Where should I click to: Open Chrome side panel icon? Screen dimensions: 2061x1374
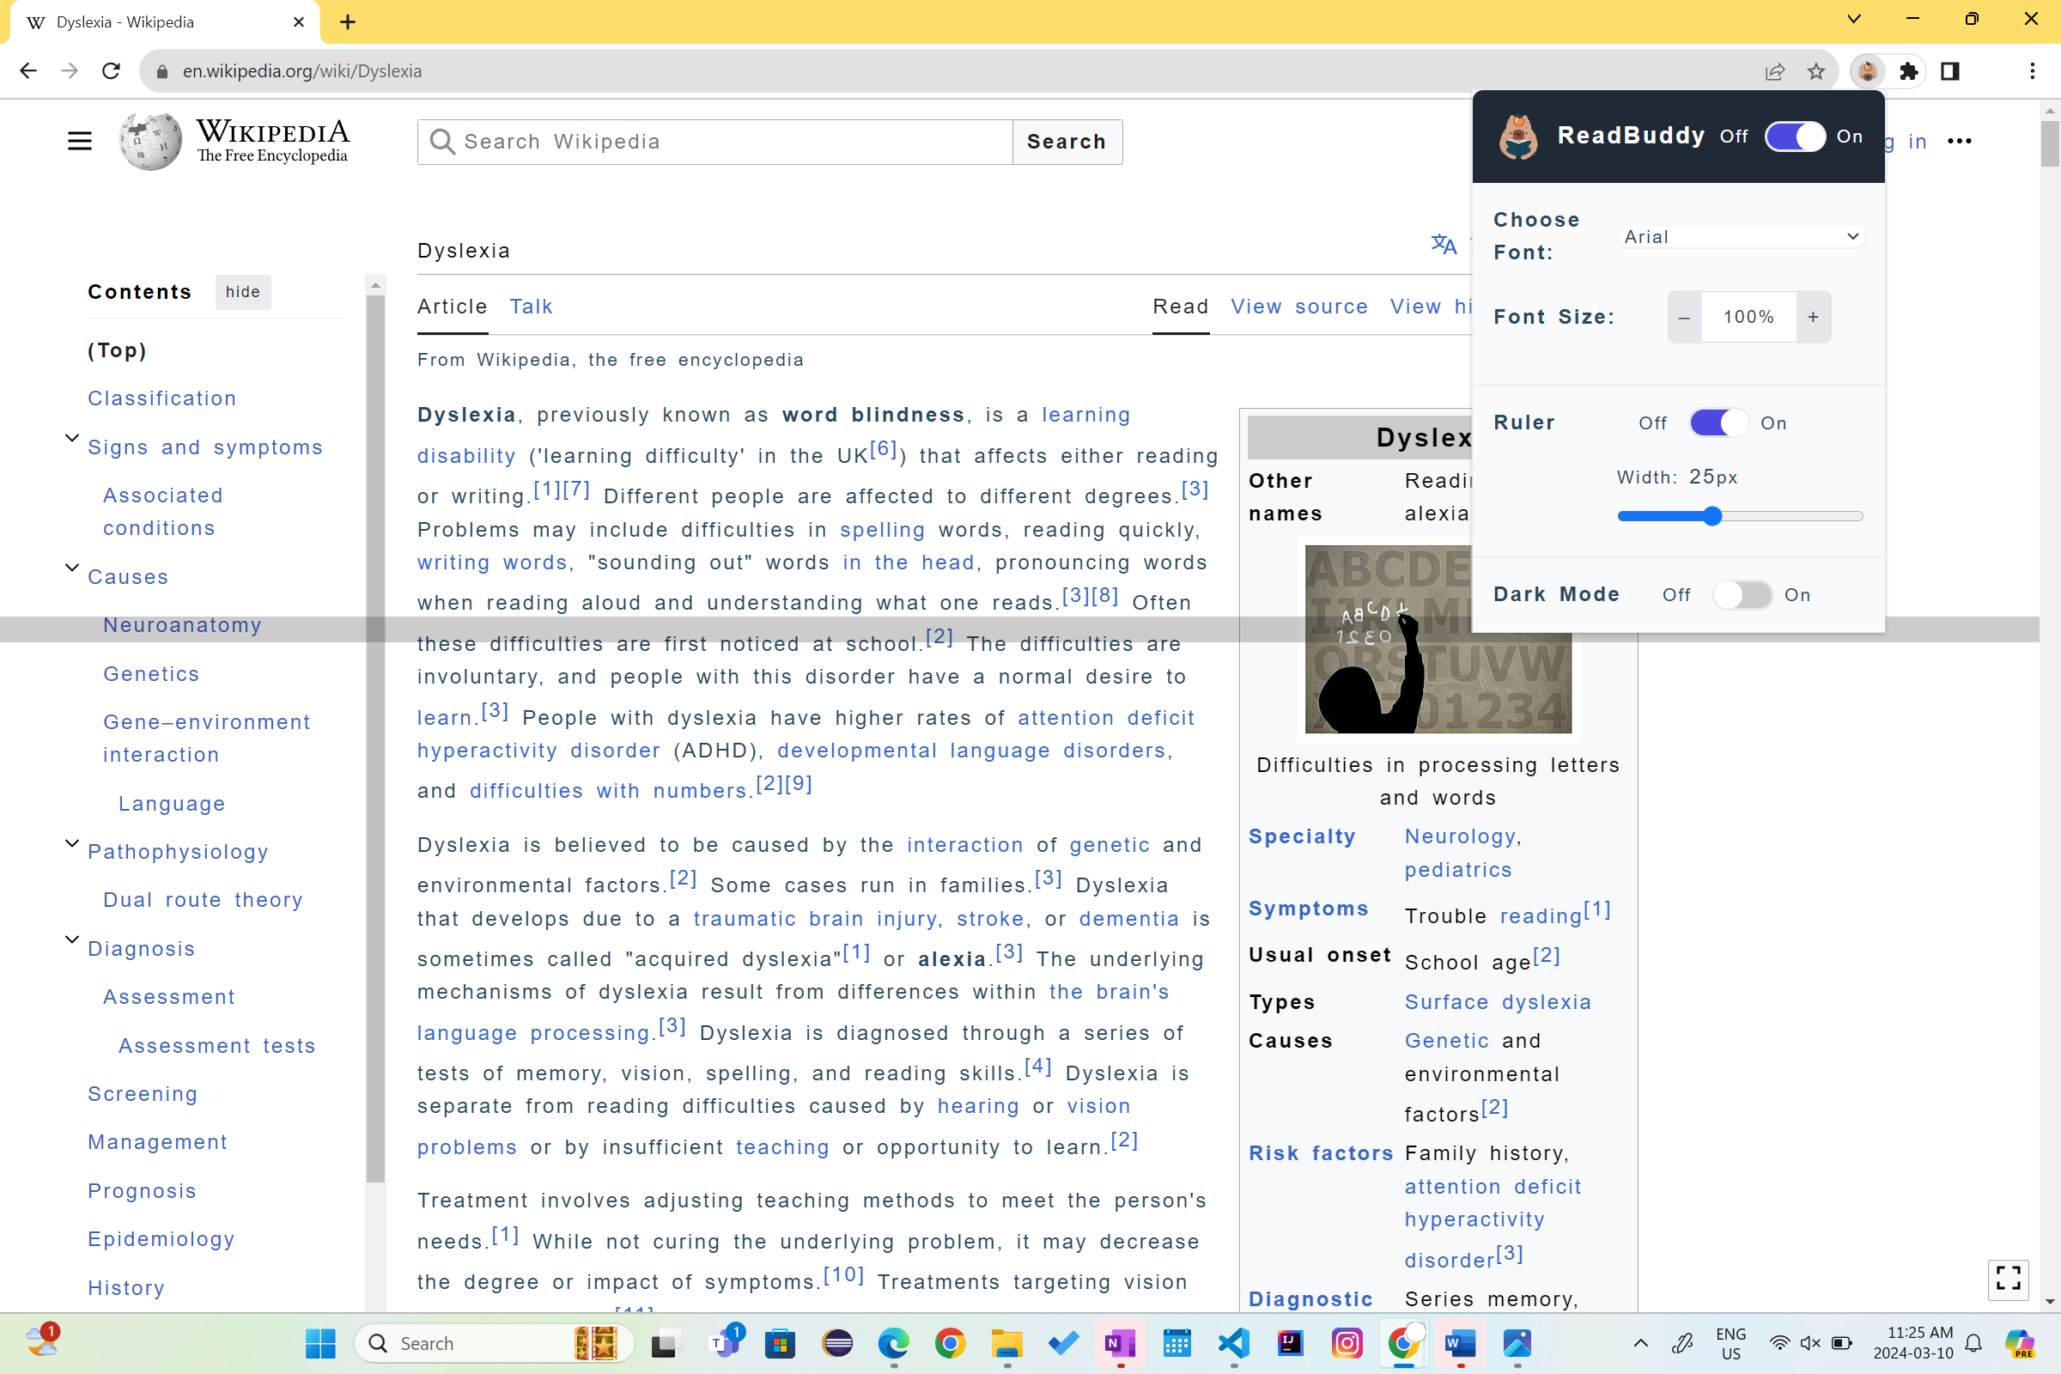(1949, 71)
